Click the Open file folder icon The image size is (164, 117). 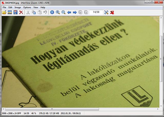coord(4,12)
